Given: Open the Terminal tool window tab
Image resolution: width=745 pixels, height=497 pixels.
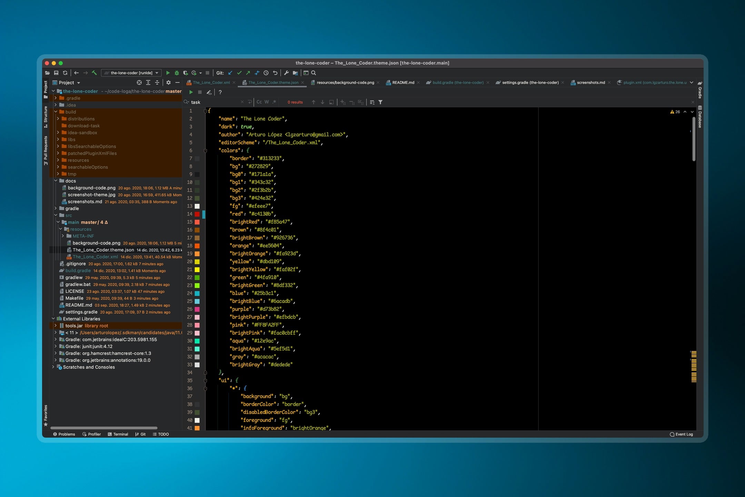Looking at the screenshot, I should coord(118,434).
